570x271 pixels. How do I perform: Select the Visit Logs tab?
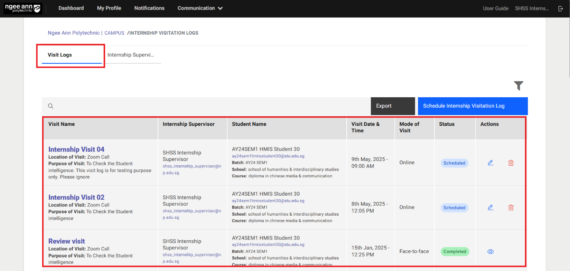point(60,55)
